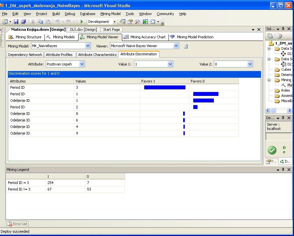Click the Toolbox hammer-wrench icon
Viewport: 294px width, 236px height.
point(137,22)
